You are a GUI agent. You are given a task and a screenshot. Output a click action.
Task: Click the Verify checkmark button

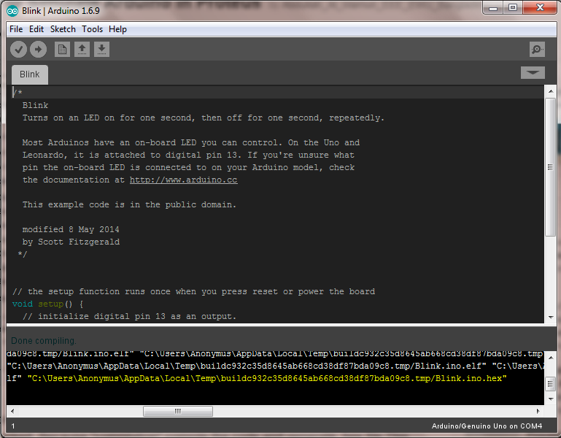[x=19, y=49]
